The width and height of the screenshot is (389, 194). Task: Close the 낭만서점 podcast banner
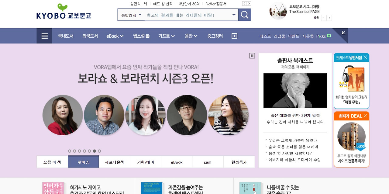(365, 57)
